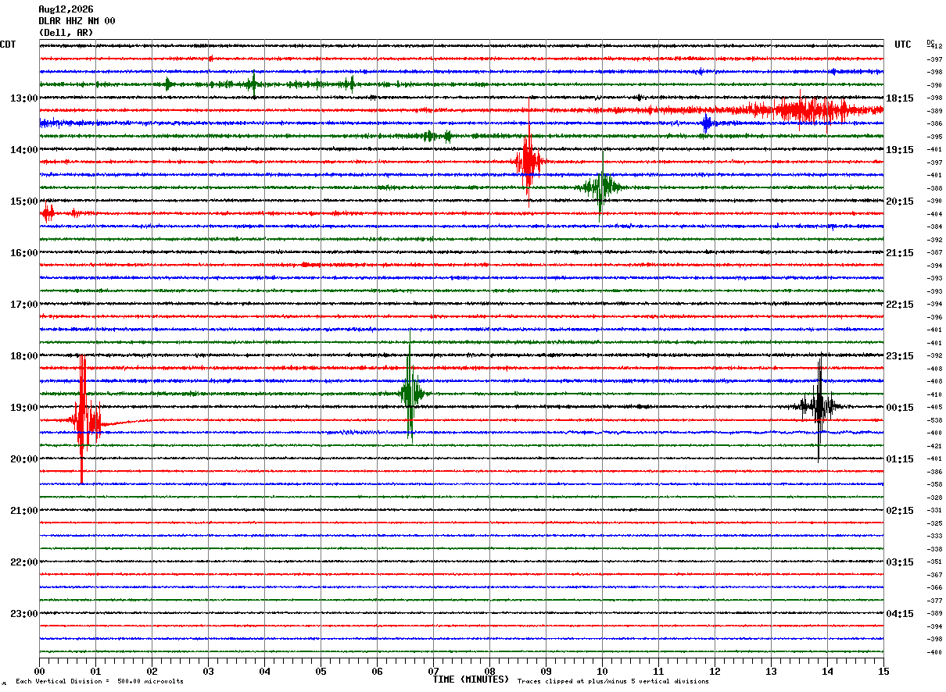Click the (Dell, AR) location text
The image size is (946, 692).
66,33
